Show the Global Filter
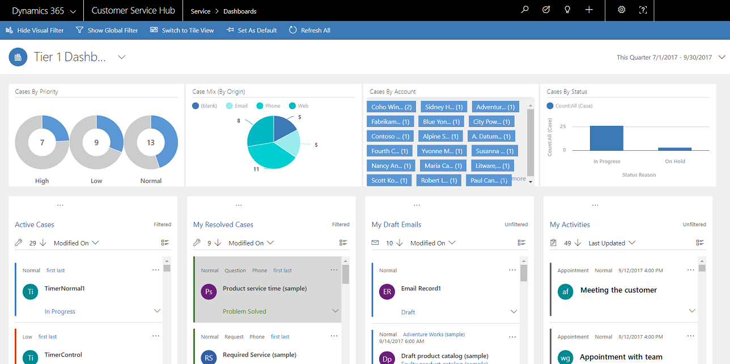 coord(107,30)
